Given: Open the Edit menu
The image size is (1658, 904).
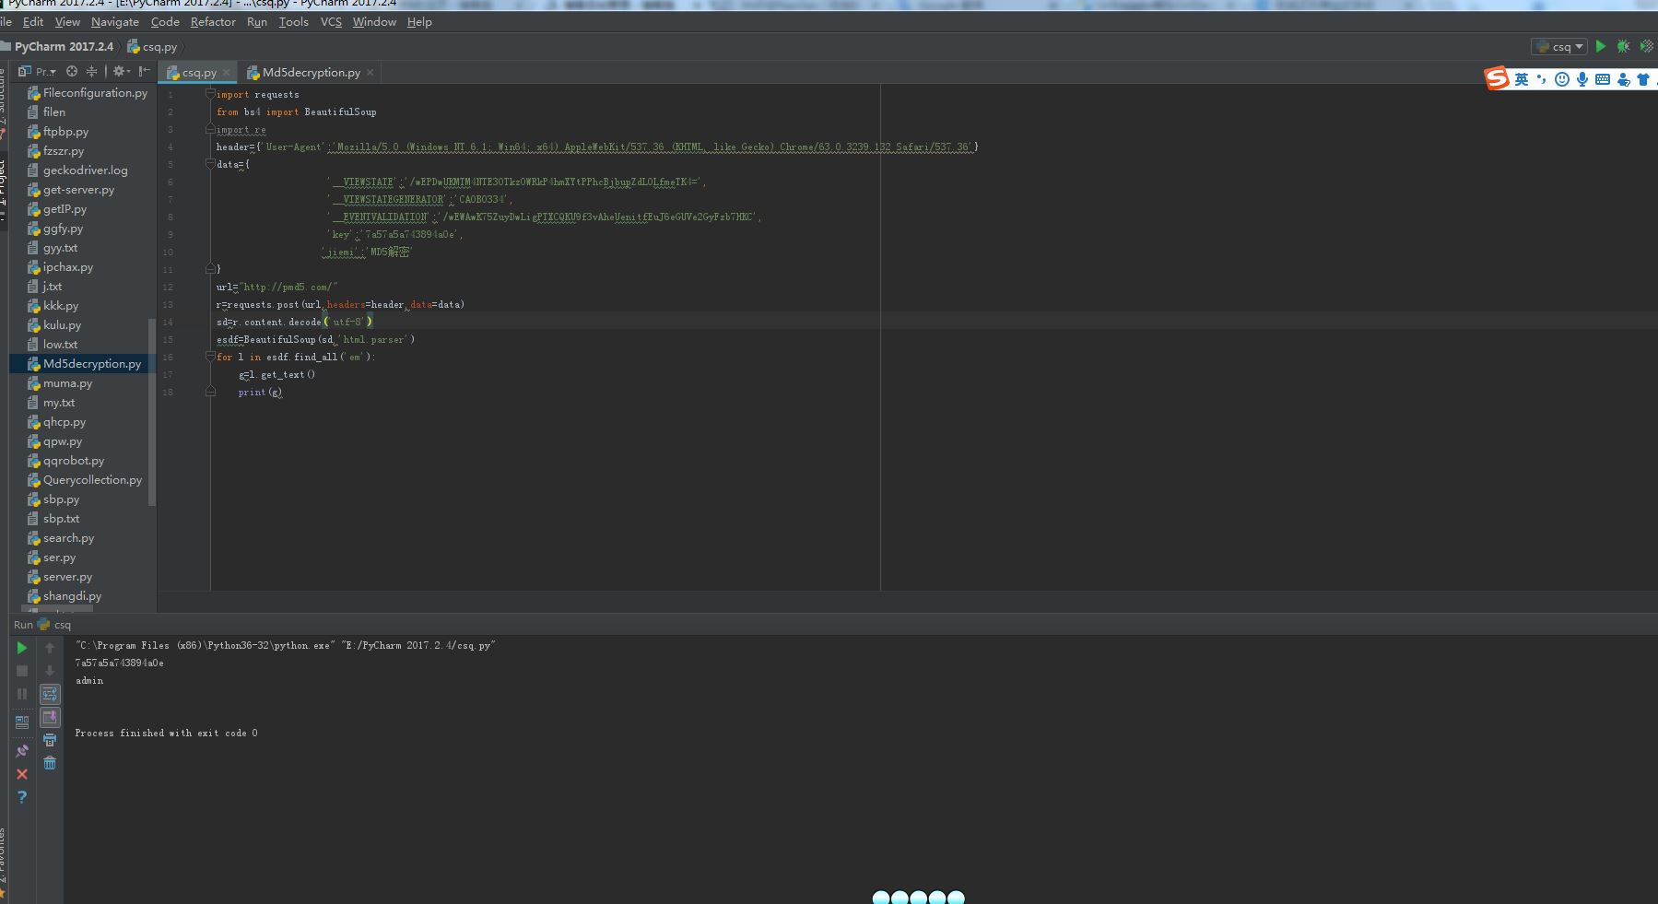Looking at the screenshot, I should 33,22.
